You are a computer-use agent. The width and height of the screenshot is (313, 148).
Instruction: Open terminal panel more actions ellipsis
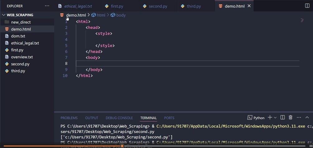(x=299, y=118)
